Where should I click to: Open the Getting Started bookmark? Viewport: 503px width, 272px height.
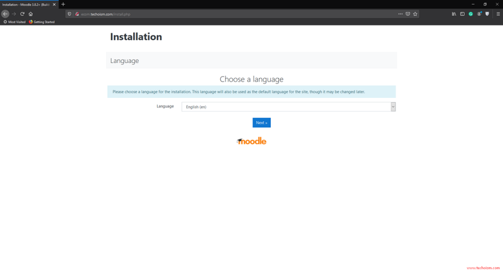click(41, 22)
